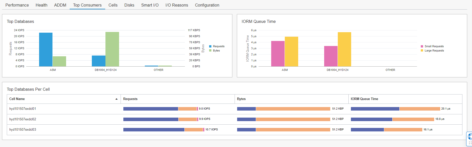Select the hyd101507exdcl03 cell row

(x=23, y=130)
